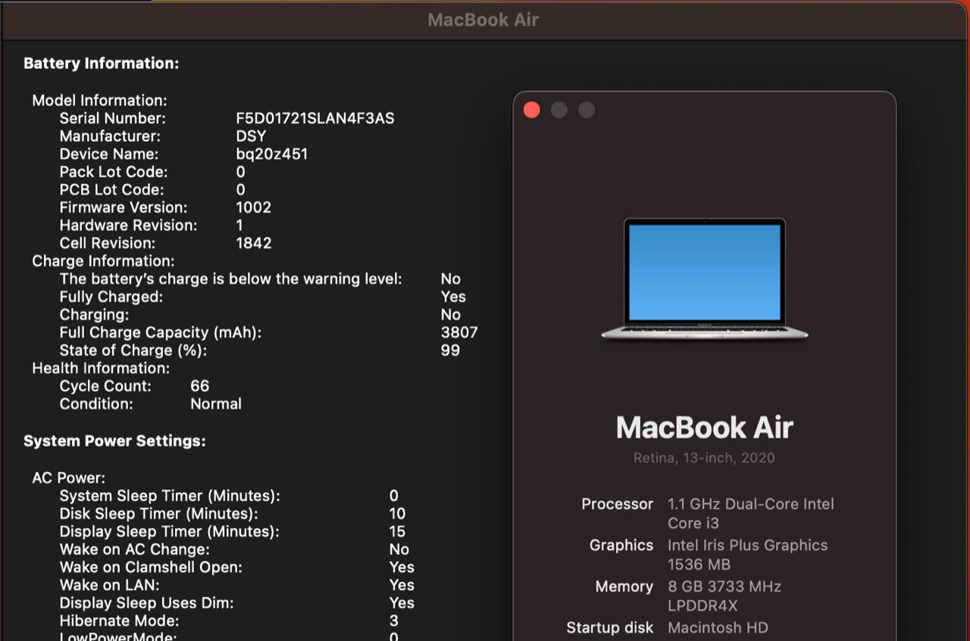Click the red close button of About window
The height and width of the screenshot is (641, 970).
[532, 110]
